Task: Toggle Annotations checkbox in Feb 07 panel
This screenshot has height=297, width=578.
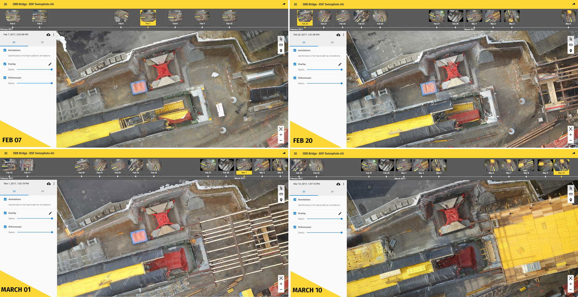Action: pos(5,50)
